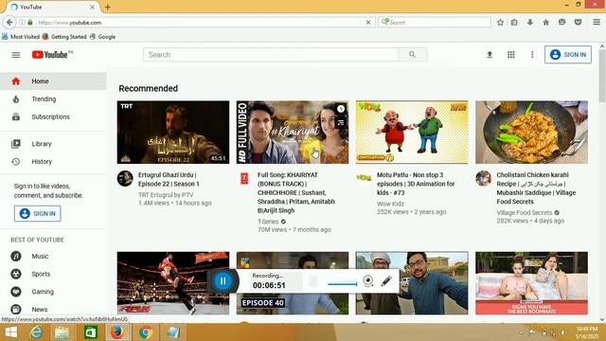Viewport: 606px width, 341px height.
Task: Click the Firefox back button
Action: coord(9,23)
